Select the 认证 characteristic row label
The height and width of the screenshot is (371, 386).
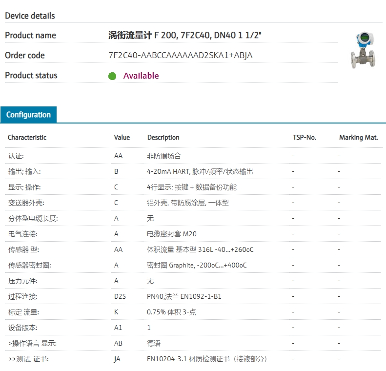16,156
